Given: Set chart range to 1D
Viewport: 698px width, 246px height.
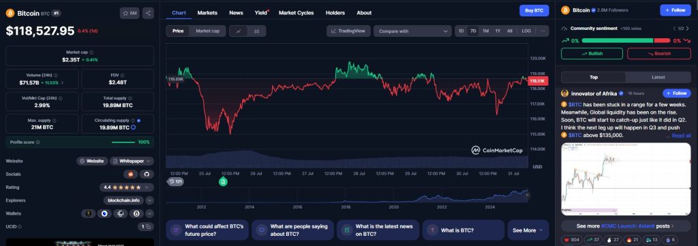Looking at the screenshot, I should coord(461,31).
